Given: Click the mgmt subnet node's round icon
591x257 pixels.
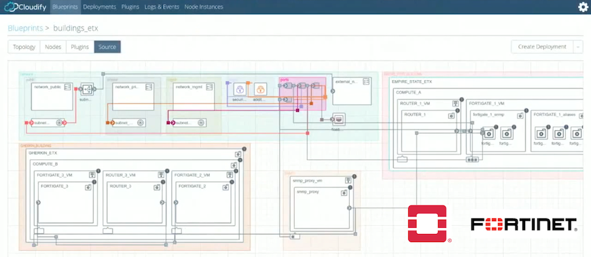Looking at the screenshot, I should coord(200,123).
